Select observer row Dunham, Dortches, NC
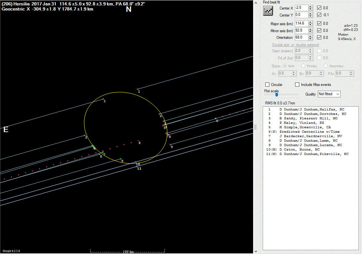This screenshot has width=362, height=254. pos(310,114)
